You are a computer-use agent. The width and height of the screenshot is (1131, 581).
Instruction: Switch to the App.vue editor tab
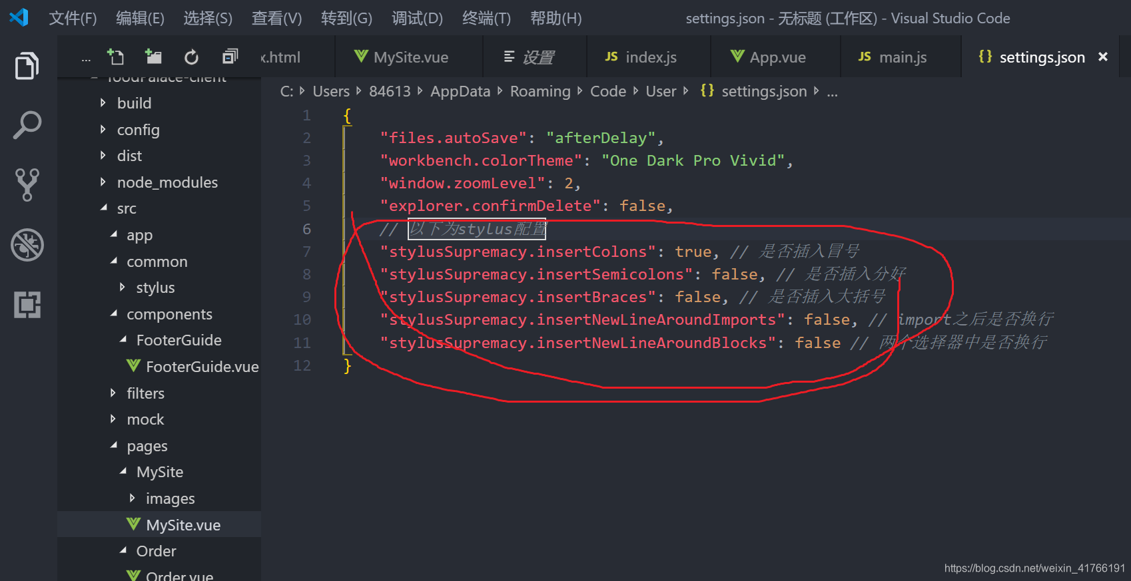pos(776,57)
